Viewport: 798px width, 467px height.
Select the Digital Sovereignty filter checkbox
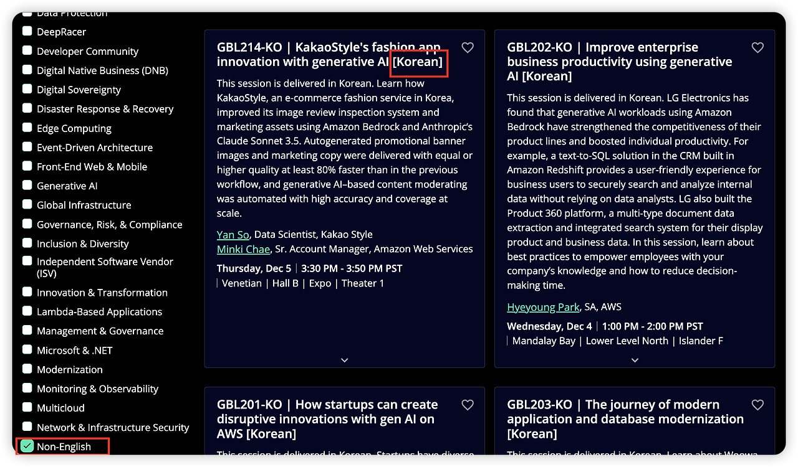[27, 89]
